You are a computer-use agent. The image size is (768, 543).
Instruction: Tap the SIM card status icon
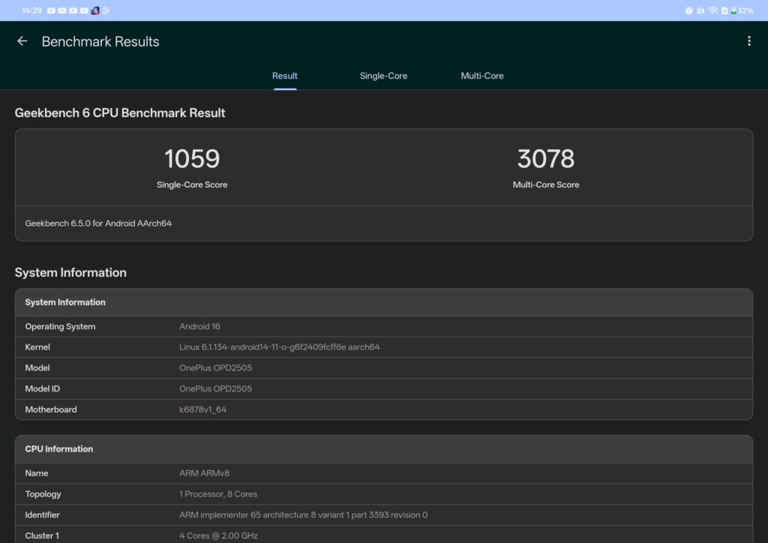point(724,10)
